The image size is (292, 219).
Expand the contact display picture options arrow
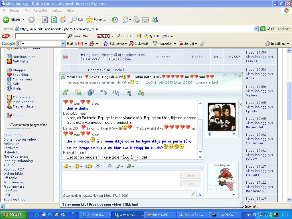(x=234, y=134)
